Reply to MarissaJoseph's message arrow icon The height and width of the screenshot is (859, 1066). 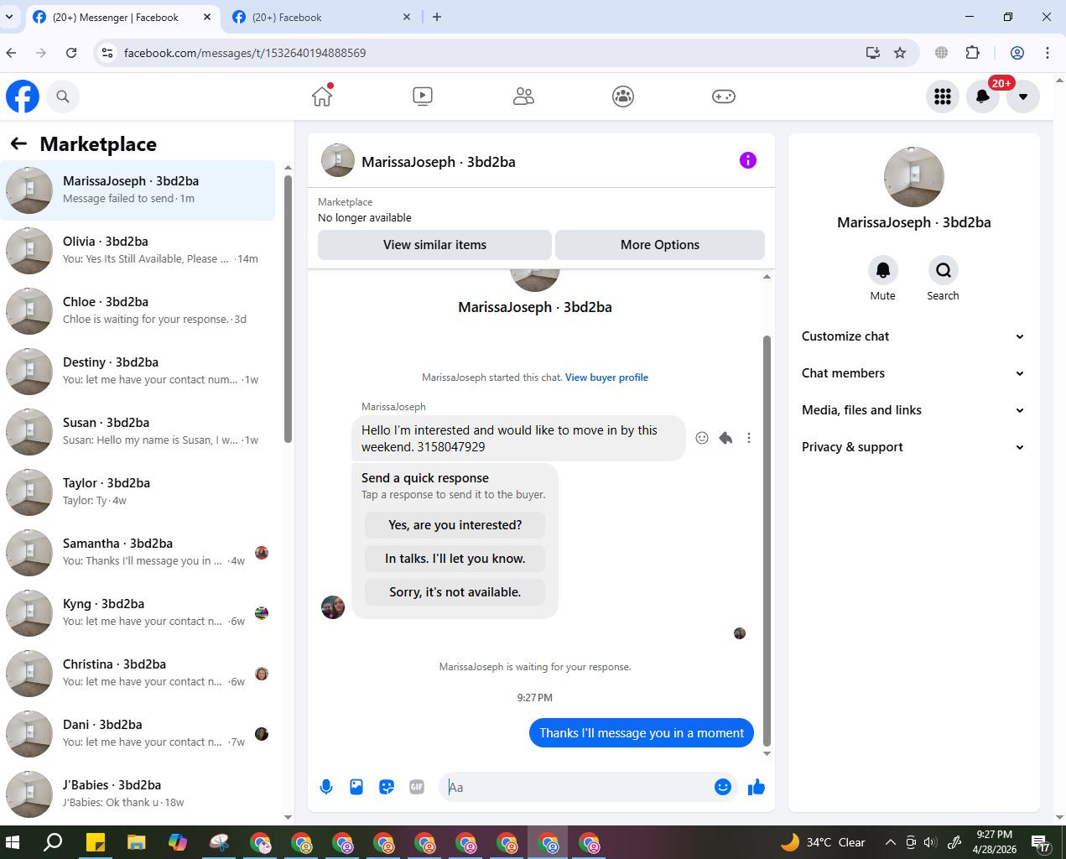tap(725, 438)
